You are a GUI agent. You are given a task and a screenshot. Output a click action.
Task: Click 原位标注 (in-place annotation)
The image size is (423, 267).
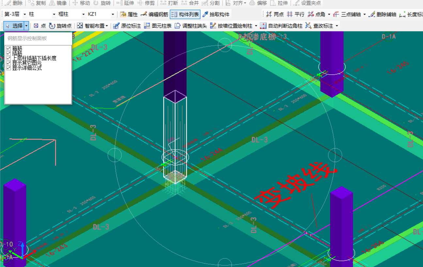coord(127,25)
